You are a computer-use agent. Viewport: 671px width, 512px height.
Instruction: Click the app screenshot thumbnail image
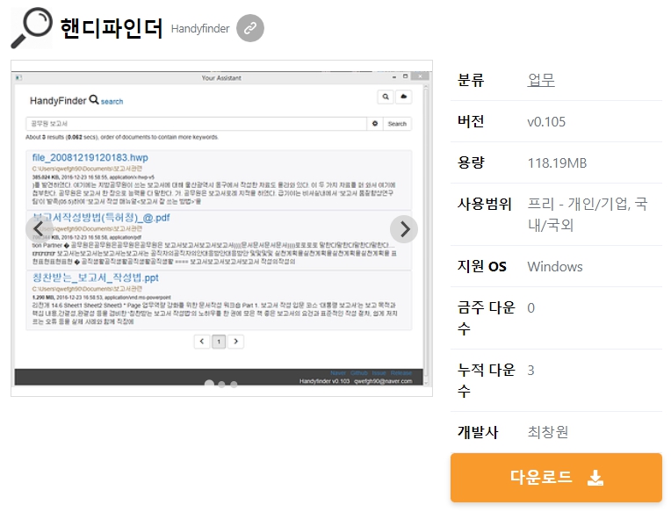coord(221,228)
